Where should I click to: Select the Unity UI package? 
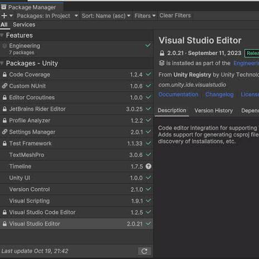point(76,178)
